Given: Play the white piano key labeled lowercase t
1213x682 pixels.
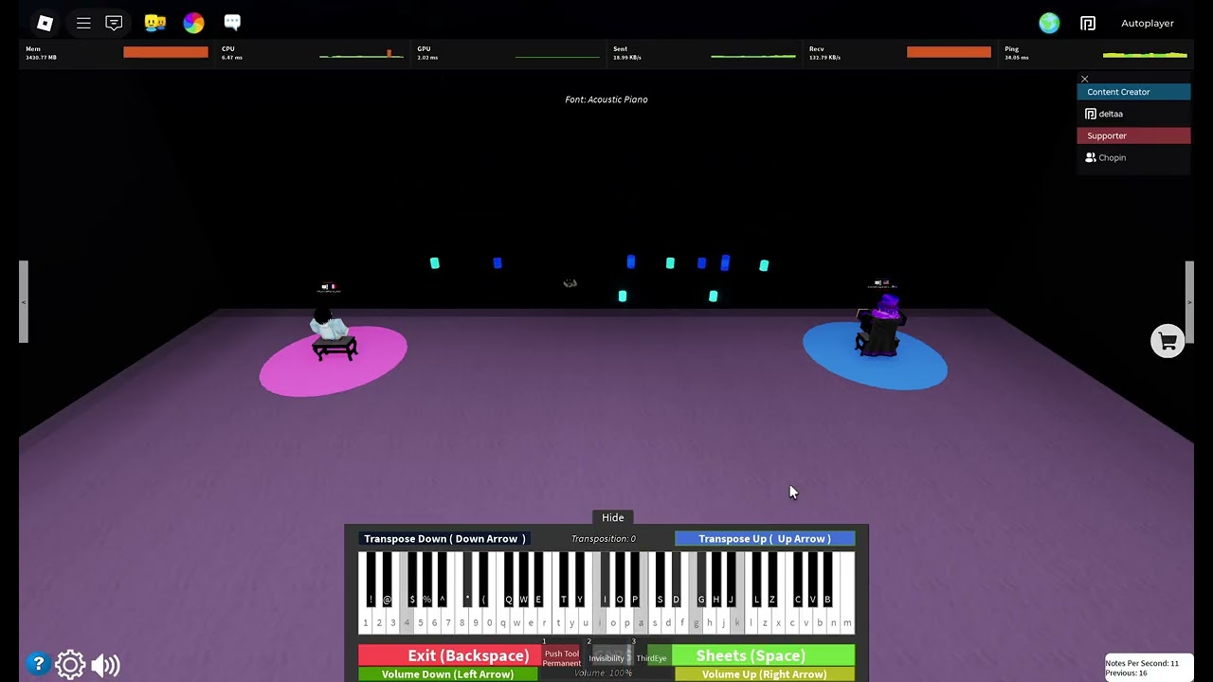Looking at the screenshot, I should click(x=558, y=620).
